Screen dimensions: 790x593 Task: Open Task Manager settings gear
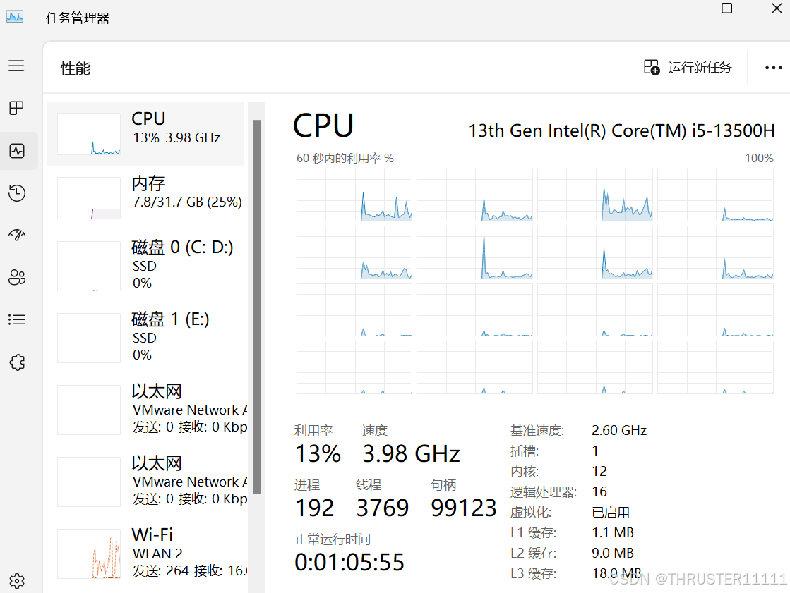click(17, 581)
